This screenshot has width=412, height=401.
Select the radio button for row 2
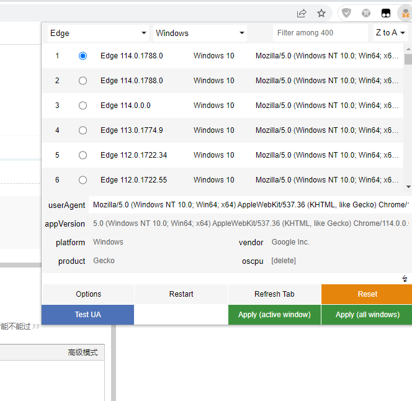(83, 81)
